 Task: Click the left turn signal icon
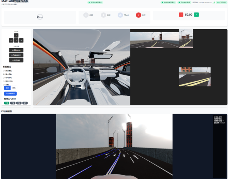86,15
